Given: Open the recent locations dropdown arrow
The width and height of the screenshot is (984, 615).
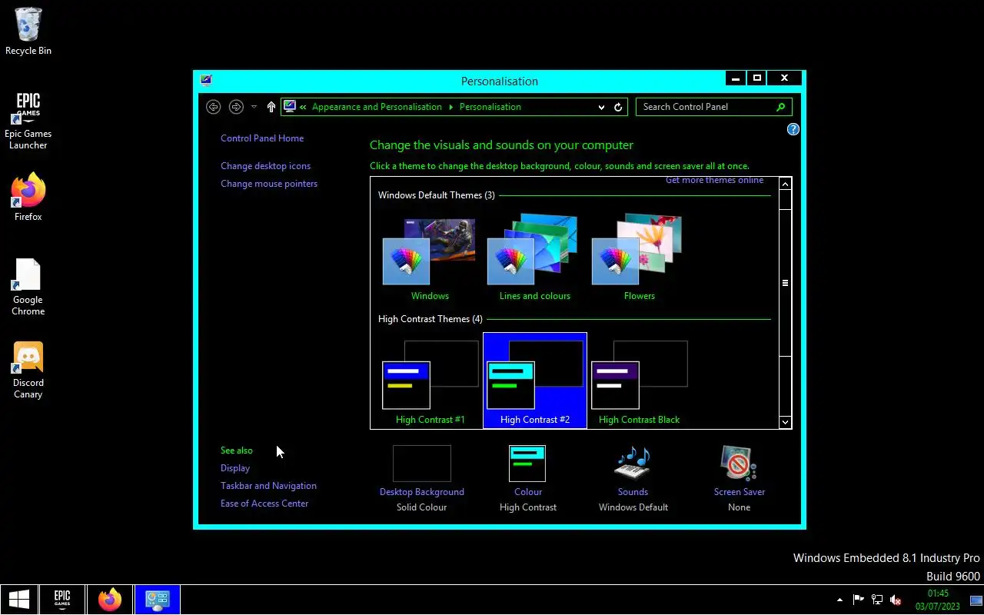Looking at the screenshot, I should [x=254, y=107].
